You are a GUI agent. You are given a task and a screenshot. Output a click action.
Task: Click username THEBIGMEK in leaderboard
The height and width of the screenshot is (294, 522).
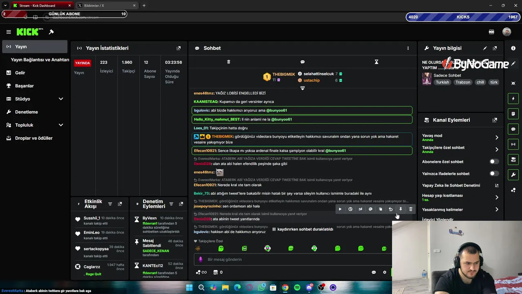coord(284,74)
